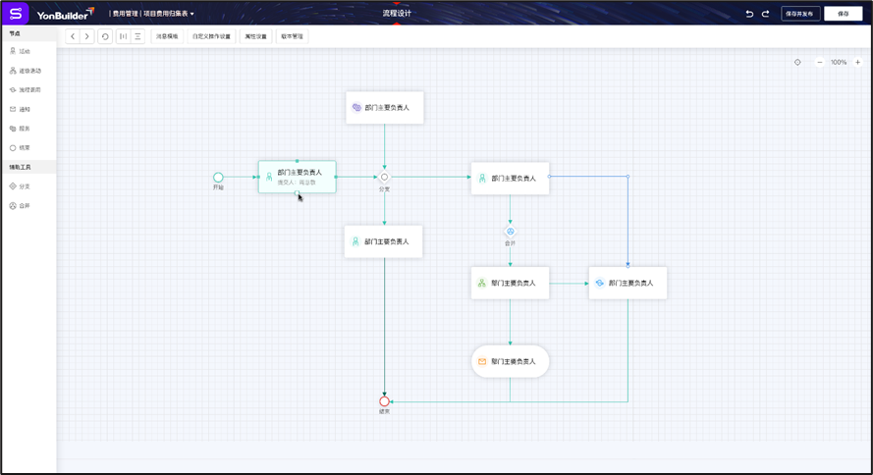
Task: Select the 服务 node in sidebar
Action: (20, 129)
